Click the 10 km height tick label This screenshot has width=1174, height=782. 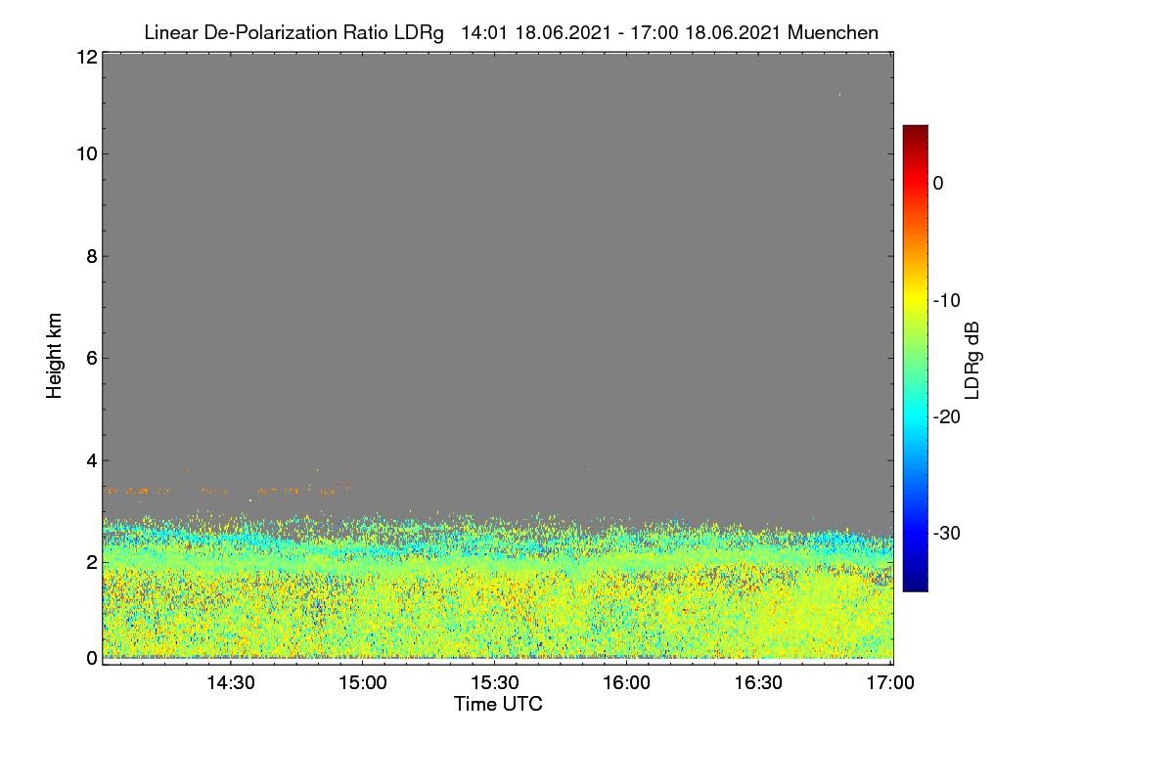click(86, 153)
